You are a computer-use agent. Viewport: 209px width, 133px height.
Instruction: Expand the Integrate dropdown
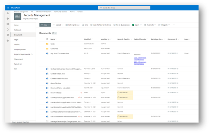[169, 25]
